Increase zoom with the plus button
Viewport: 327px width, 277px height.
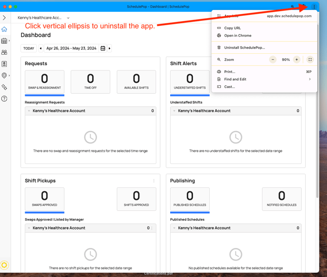297,59
